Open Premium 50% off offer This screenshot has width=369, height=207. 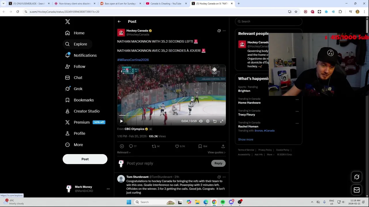point(85,122)
